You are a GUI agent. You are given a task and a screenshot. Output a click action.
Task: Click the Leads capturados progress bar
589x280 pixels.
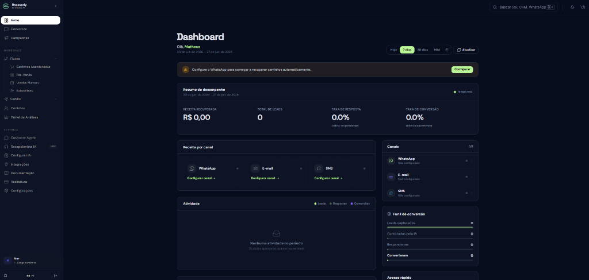pos(430,228)
